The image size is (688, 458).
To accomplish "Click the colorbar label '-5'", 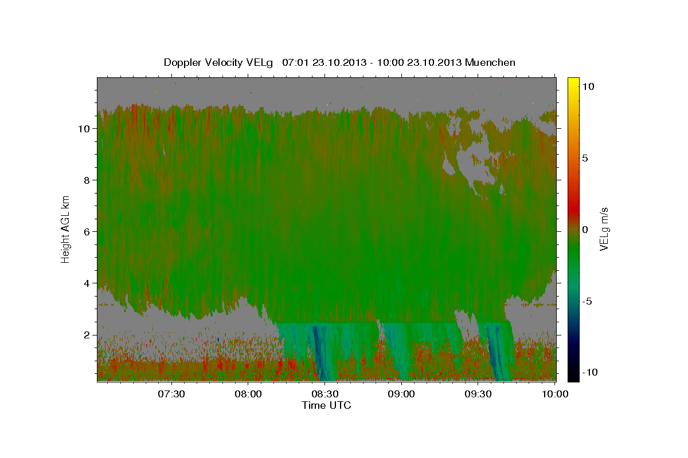I will pyautogui.click(x=587, y=301).
